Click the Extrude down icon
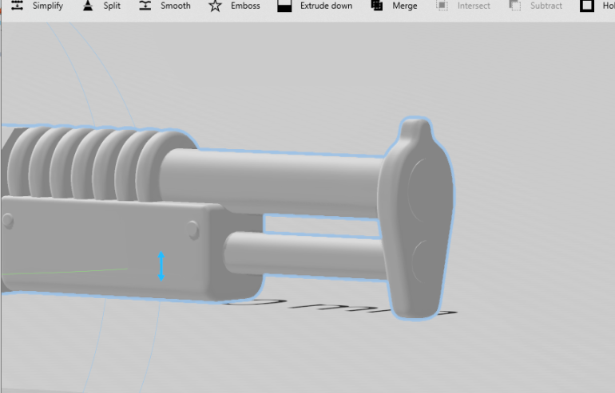615x393 pixels. click(284, 6)
